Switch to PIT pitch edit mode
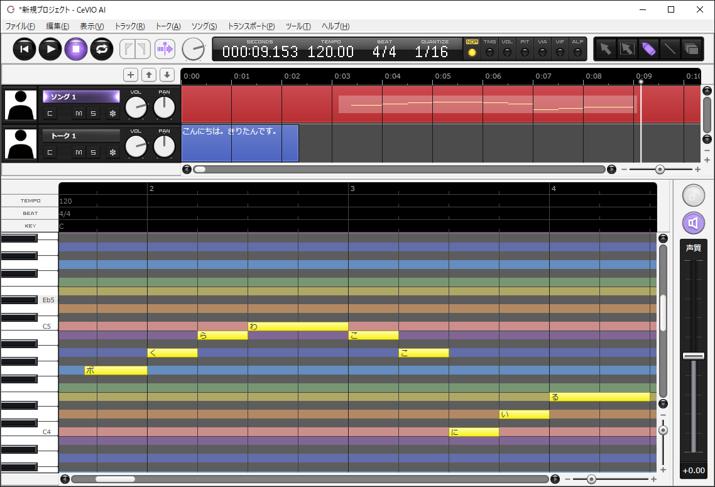Screen dimensions: 715x487 tap(525, 49)
